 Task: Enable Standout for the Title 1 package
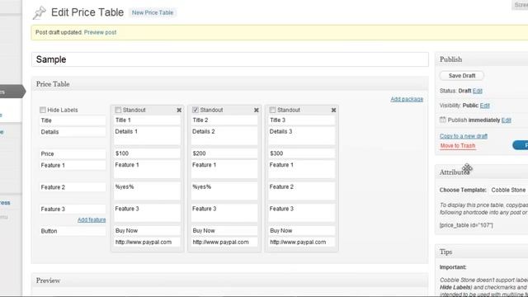pos(118,110)
